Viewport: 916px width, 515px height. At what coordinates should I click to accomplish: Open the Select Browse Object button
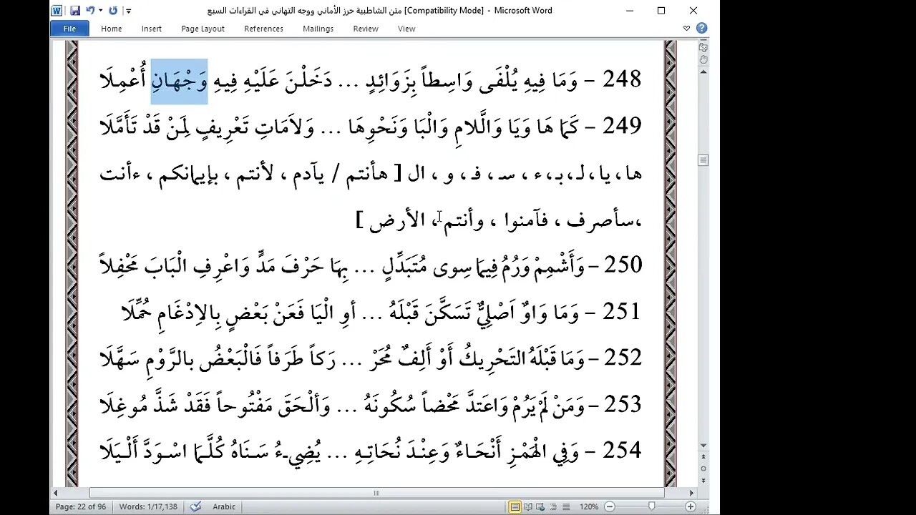coord(703,469)
